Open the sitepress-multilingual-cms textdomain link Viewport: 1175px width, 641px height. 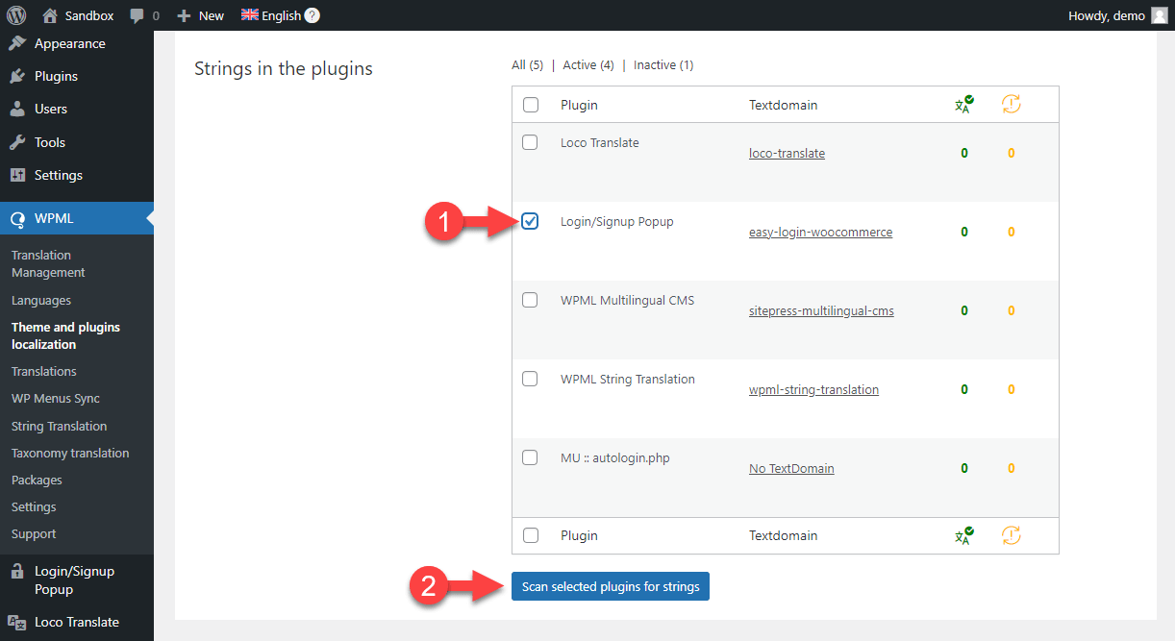(x=821, y=310)
